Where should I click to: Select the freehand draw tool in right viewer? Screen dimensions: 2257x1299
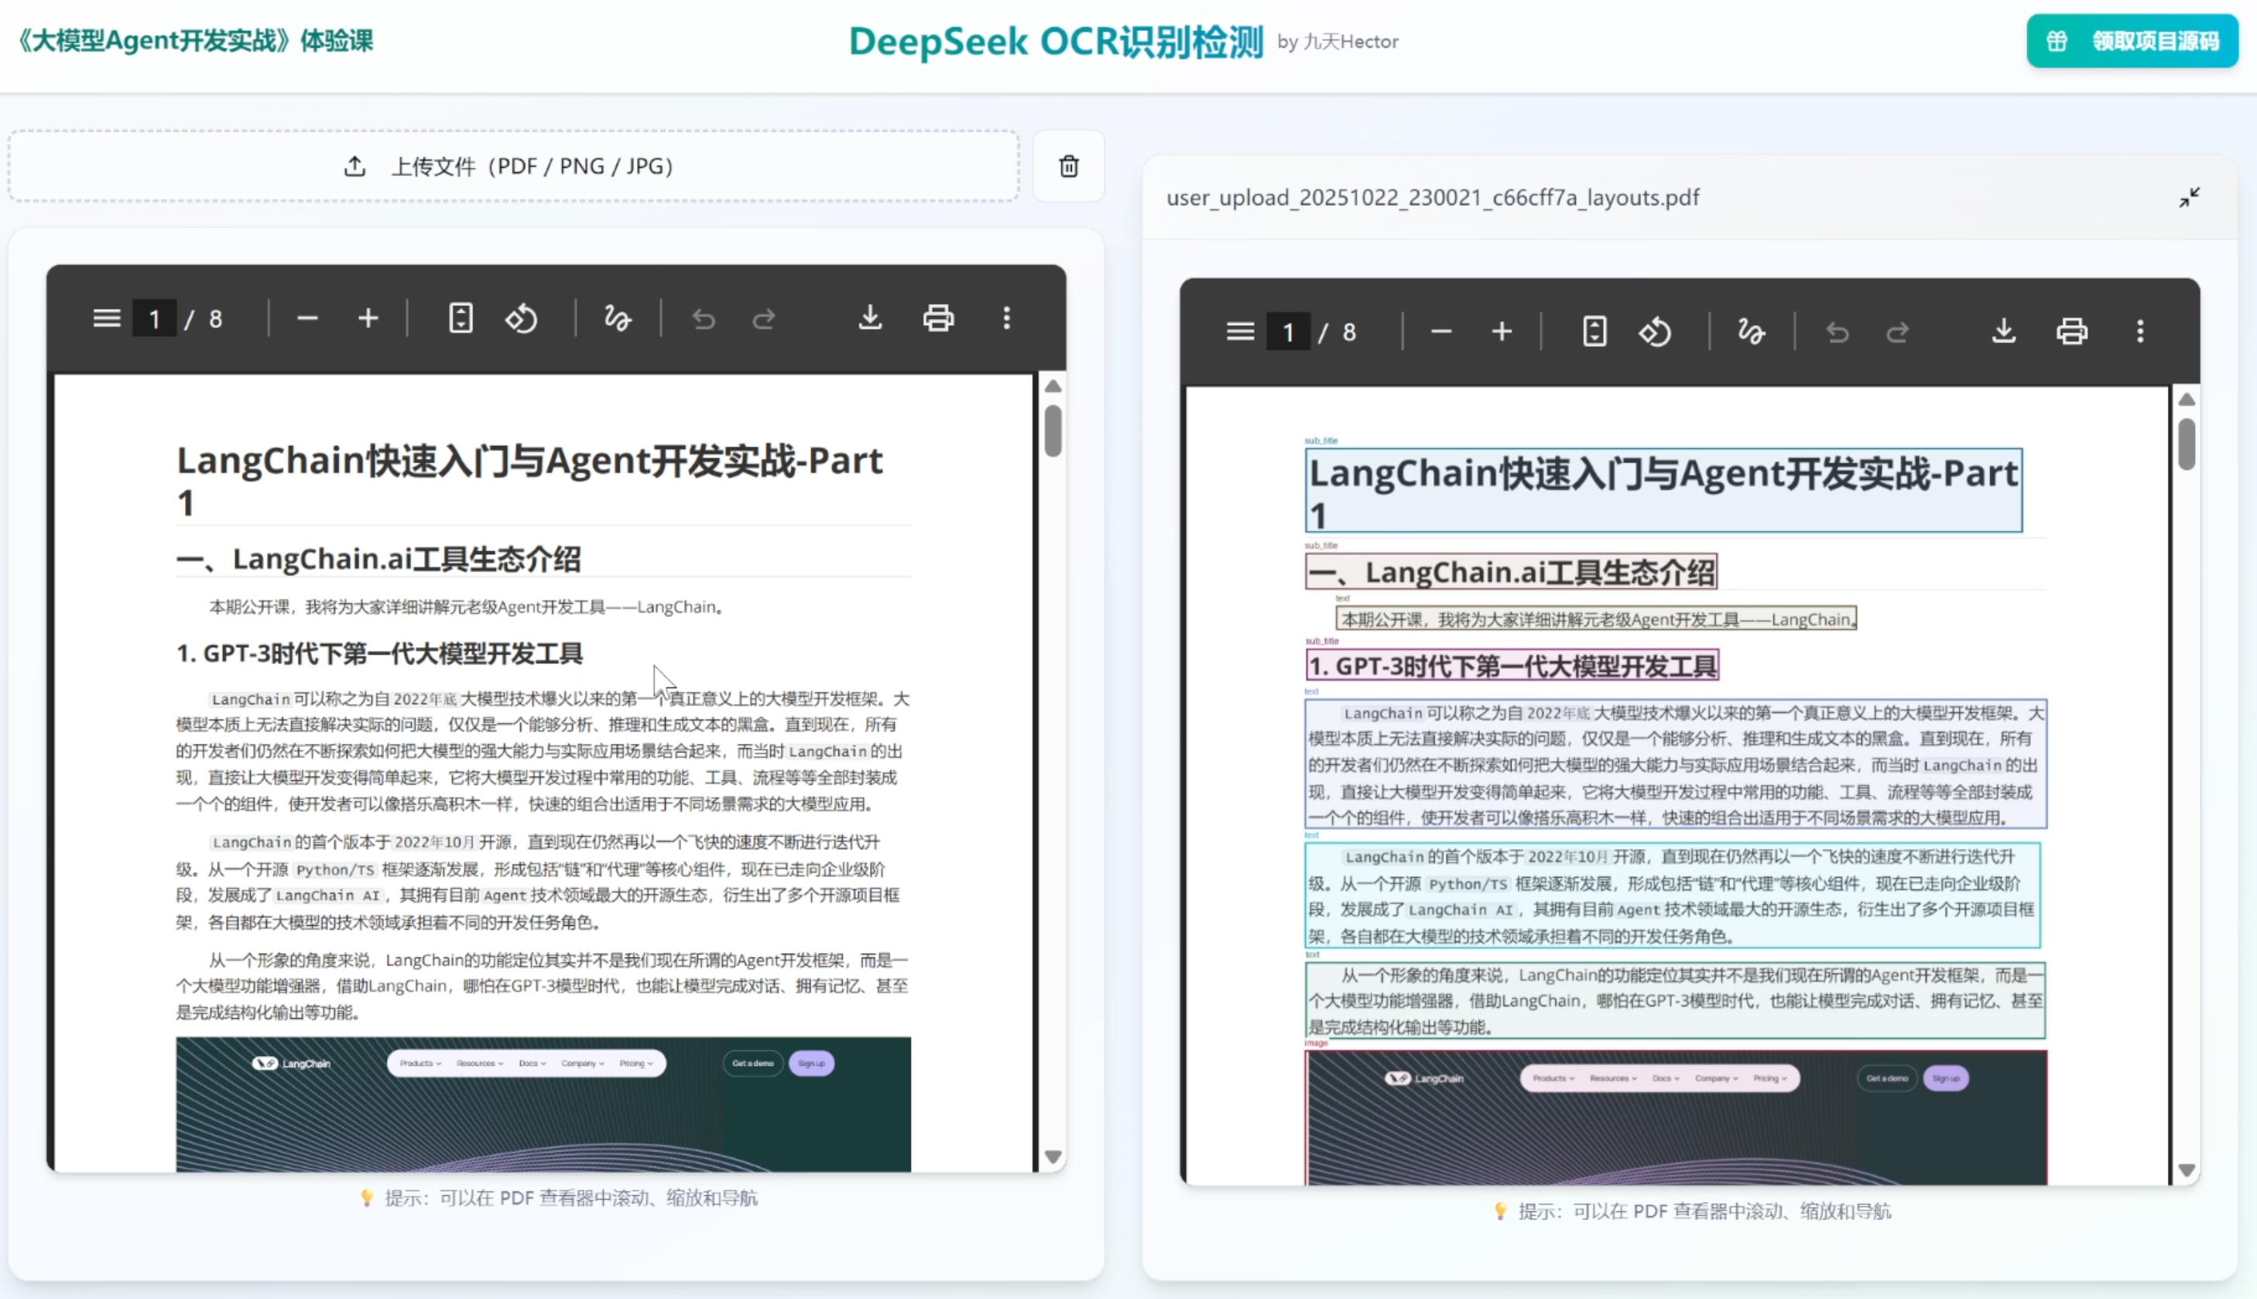click(1749, 331)
